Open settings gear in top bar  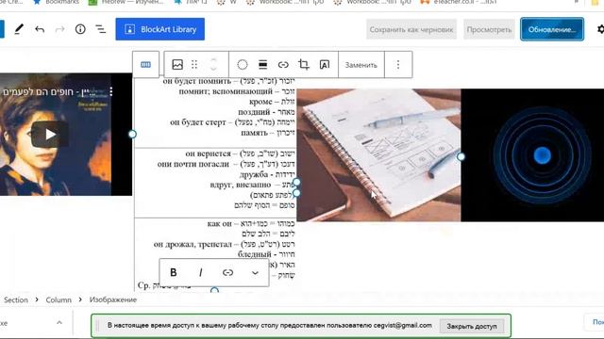(600, 29)
